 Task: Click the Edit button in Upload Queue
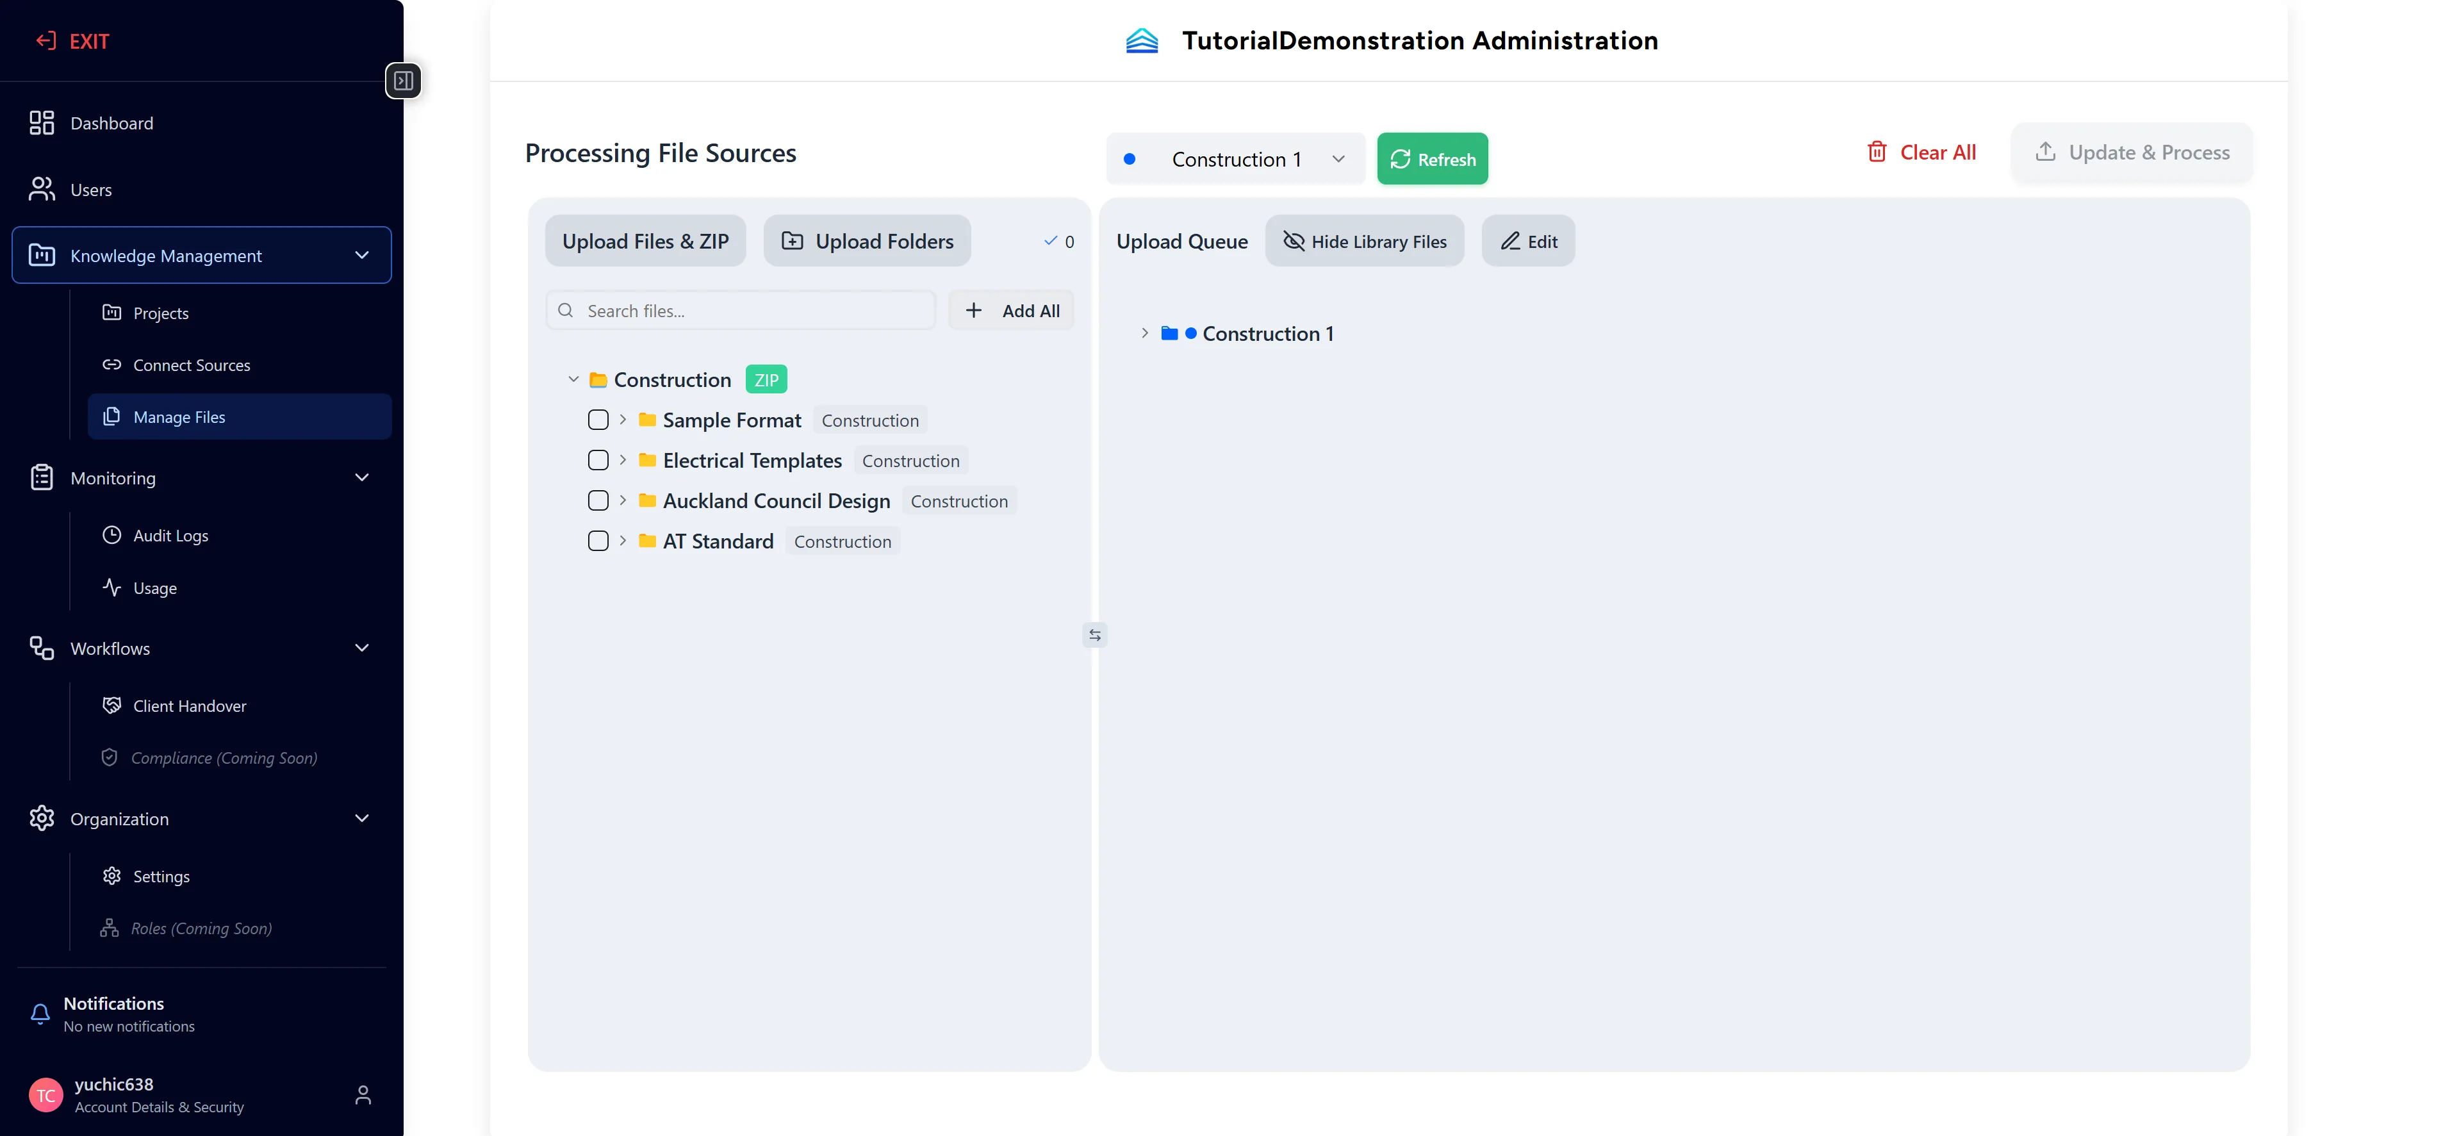tap(1528, 242)
